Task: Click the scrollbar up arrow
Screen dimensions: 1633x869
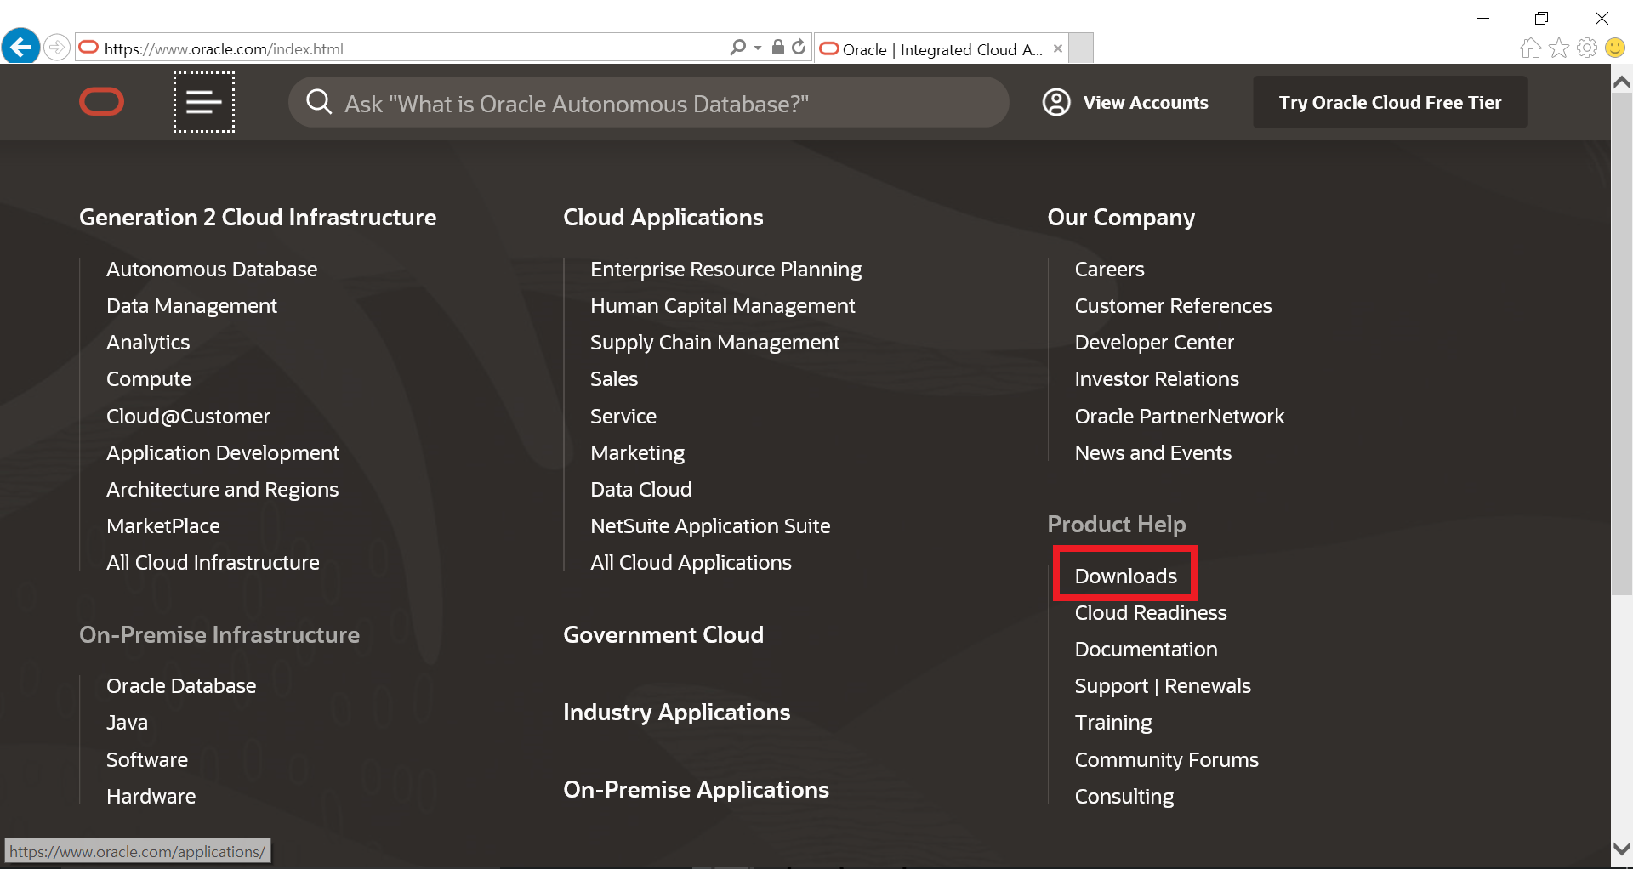Action: tap(1622, 82)
